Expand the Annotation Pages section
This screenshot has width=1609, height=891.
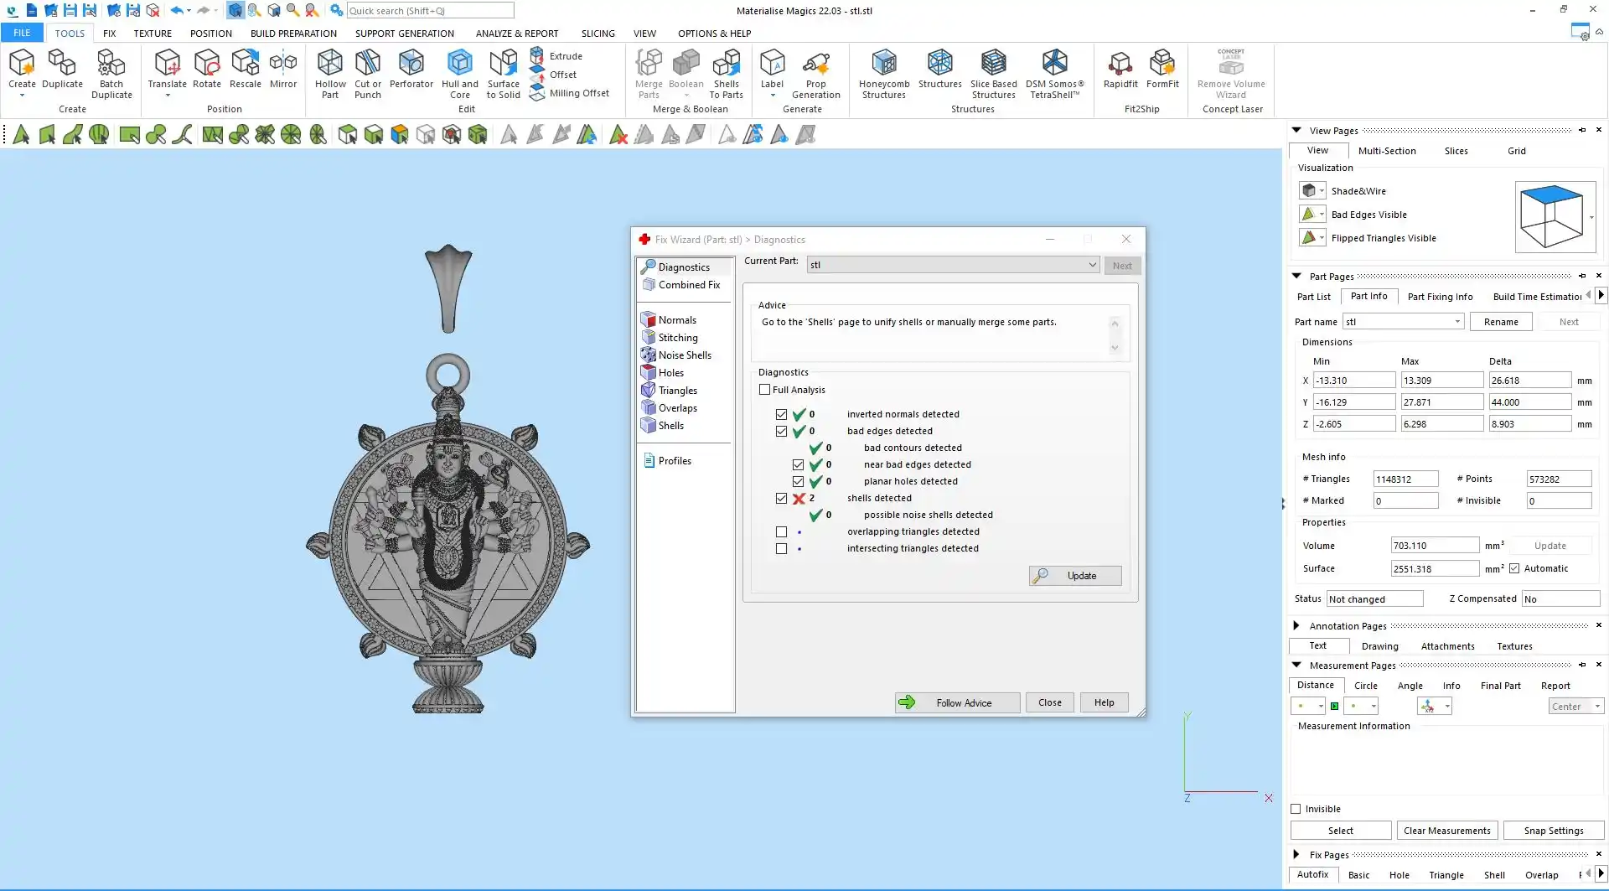click(1296, 625)
